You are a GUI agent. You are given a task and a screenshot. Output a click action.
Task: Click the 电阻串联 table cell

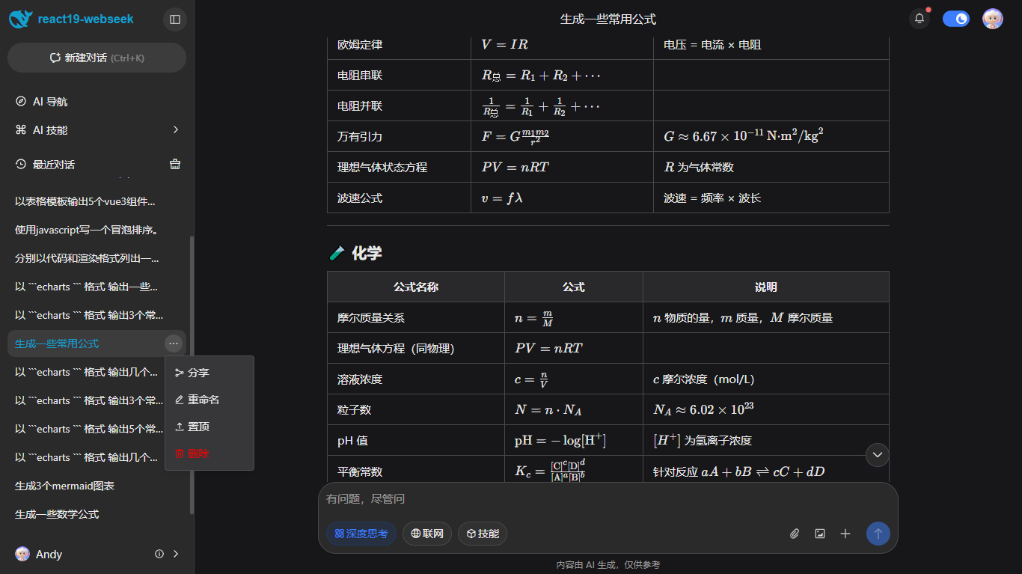click(x=399, y=76)
